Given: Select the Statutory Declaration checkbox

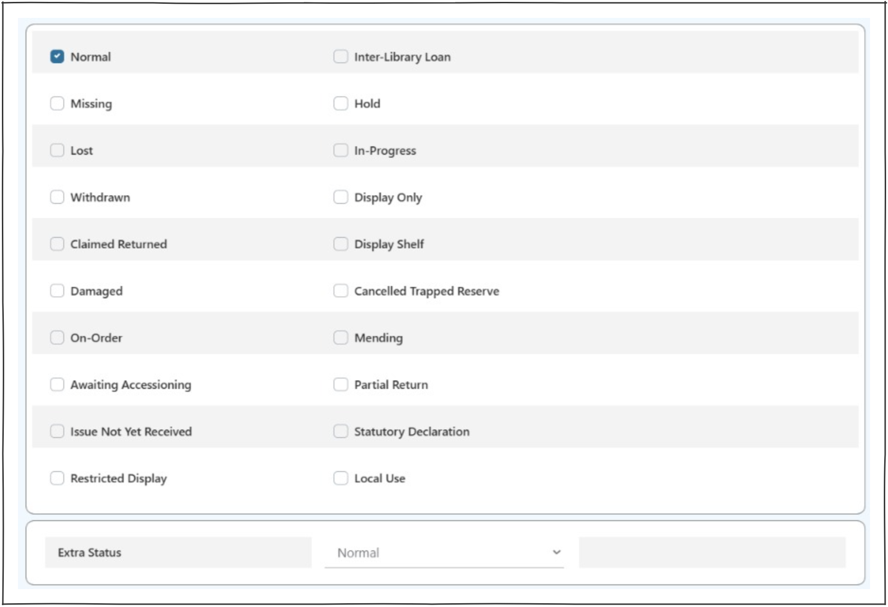Looking at the screenshot, I should pos(341,431).
